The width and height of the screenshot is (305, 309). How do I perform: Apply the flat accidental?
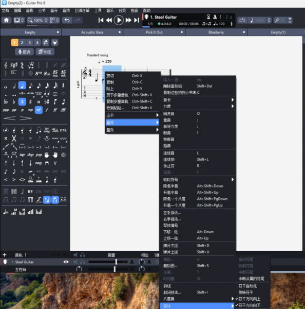[14, 101]
